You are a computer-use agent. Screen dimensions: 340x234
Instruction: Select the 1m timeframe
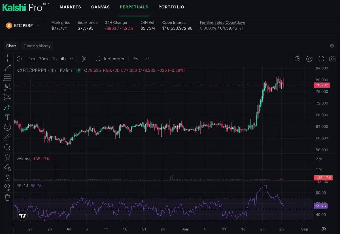[32, 59]
